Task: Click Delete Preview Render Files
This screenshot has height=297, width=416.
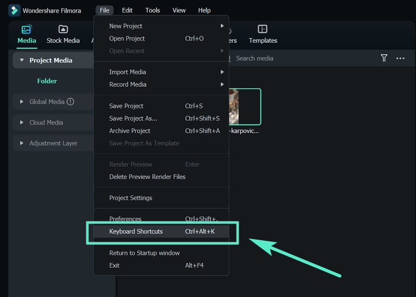Action: [161, 177]
